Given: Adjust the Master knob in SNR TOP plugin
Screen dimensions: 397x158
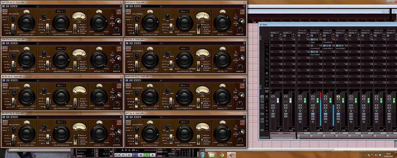Looking at the screenshot, I should coord(116,30).
